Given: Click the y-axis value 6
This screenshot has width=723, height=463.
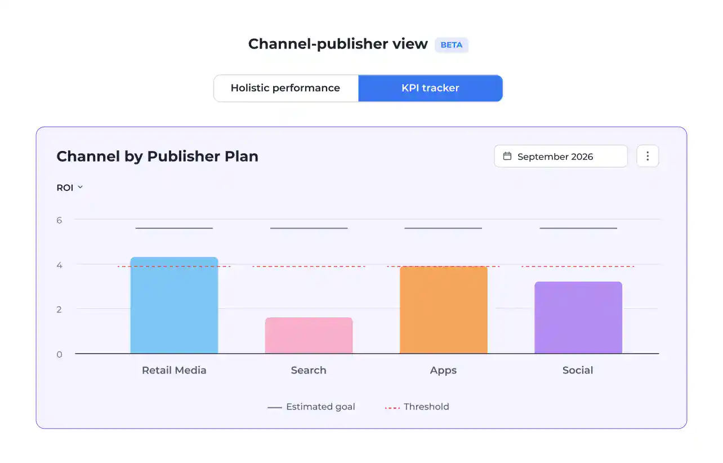Looking at the screenshot, I should click(x=59, y=220).
